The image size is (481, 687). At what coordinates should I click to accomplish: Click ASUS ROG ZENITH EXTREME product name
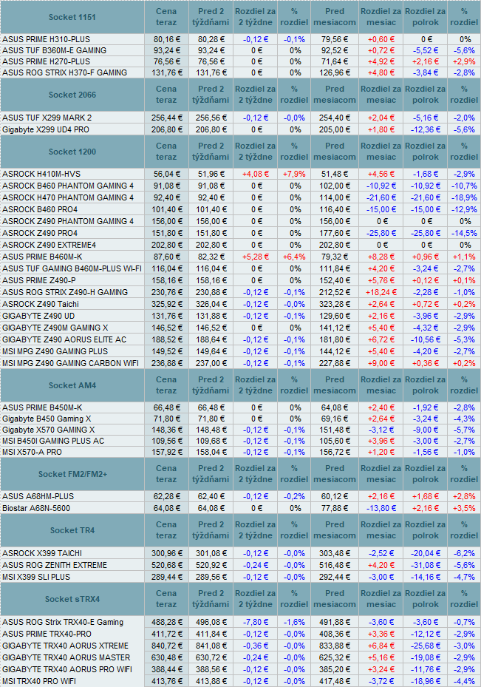[54, 565]
